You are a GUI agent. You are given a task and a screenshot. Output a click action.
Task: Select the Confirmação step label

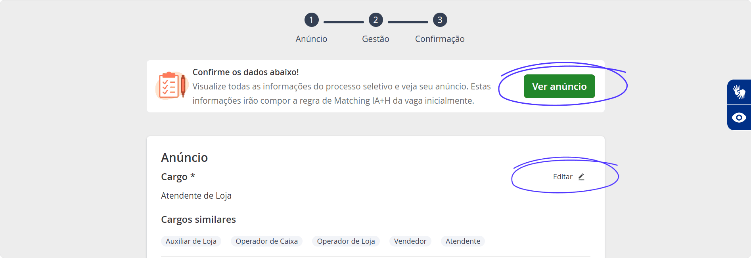point(440,39)
